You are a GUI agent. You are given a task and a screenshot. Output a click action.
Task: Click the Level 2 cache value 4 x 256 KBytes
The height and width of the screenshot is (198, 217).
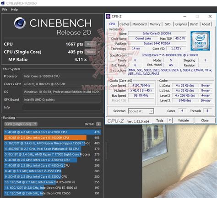tap(185, 95)
